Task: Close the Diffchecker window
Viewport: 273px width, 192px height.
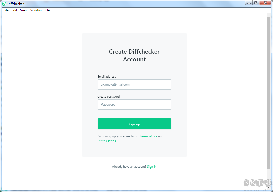Action: pos(265,3)
